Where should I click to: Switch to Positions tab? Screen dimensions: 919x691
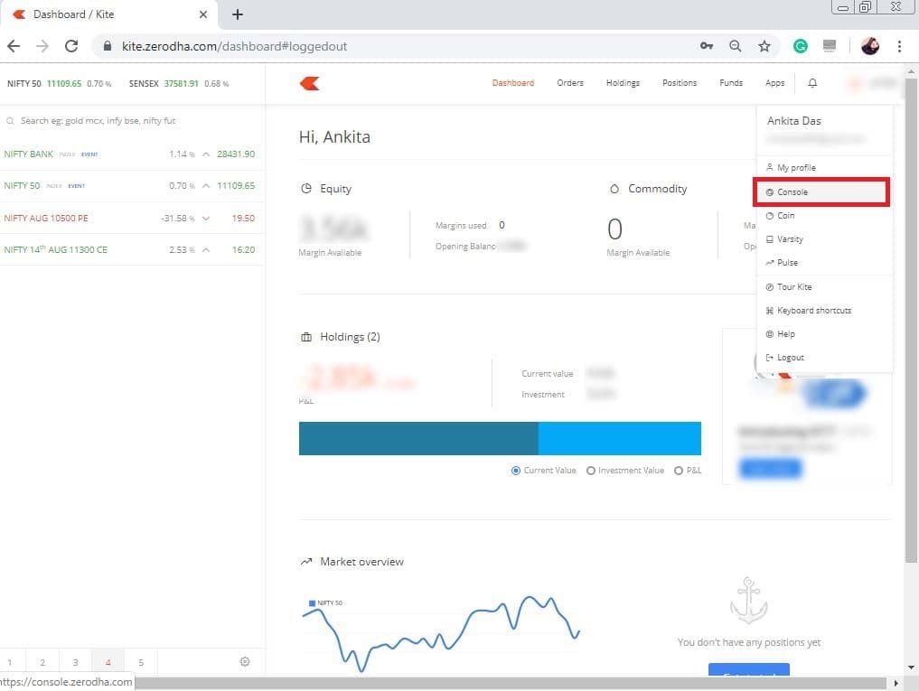click(x=680, y=83)
